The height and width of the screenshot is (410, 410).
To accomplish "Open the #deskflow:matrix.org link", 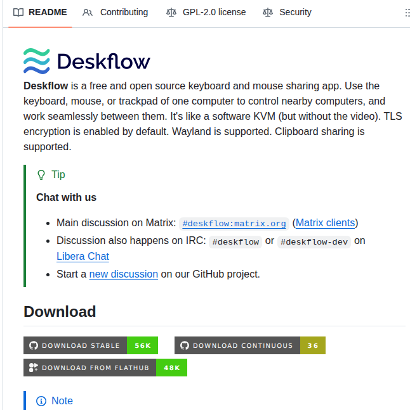I will coord(234,224).
